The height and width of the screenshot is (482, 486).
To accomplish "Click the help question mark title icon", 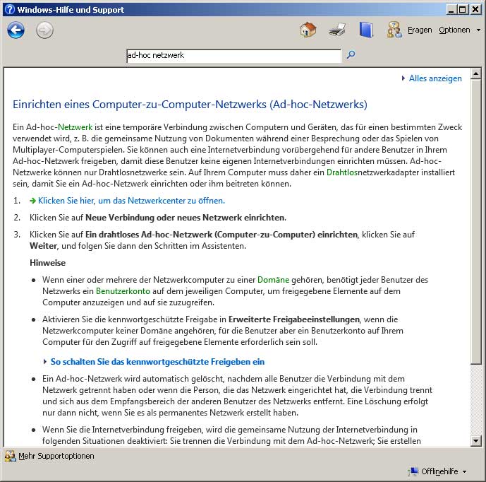I will [x=10, y=9].
